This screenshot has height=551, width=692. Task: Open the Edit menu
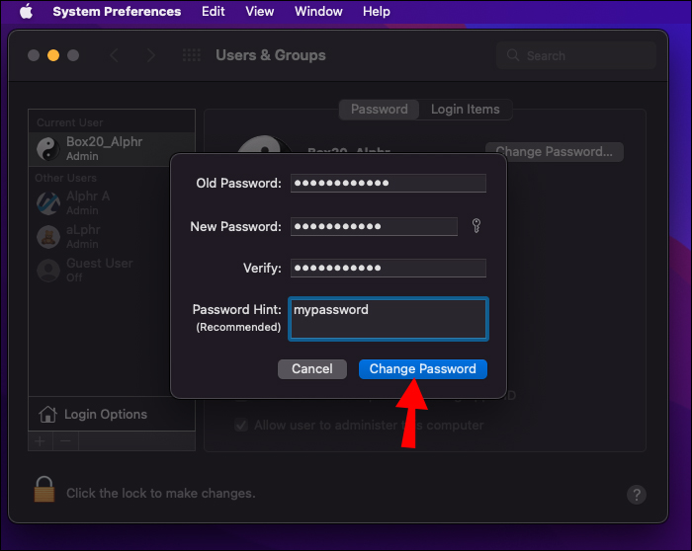coord(213,12)
